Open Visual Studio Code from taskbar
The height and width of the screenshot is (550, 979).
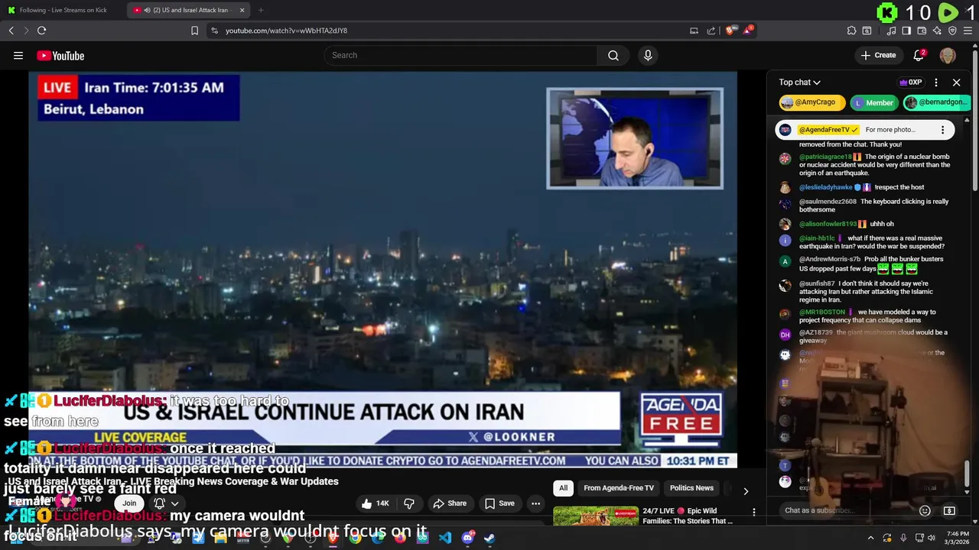tap(445, 538)
